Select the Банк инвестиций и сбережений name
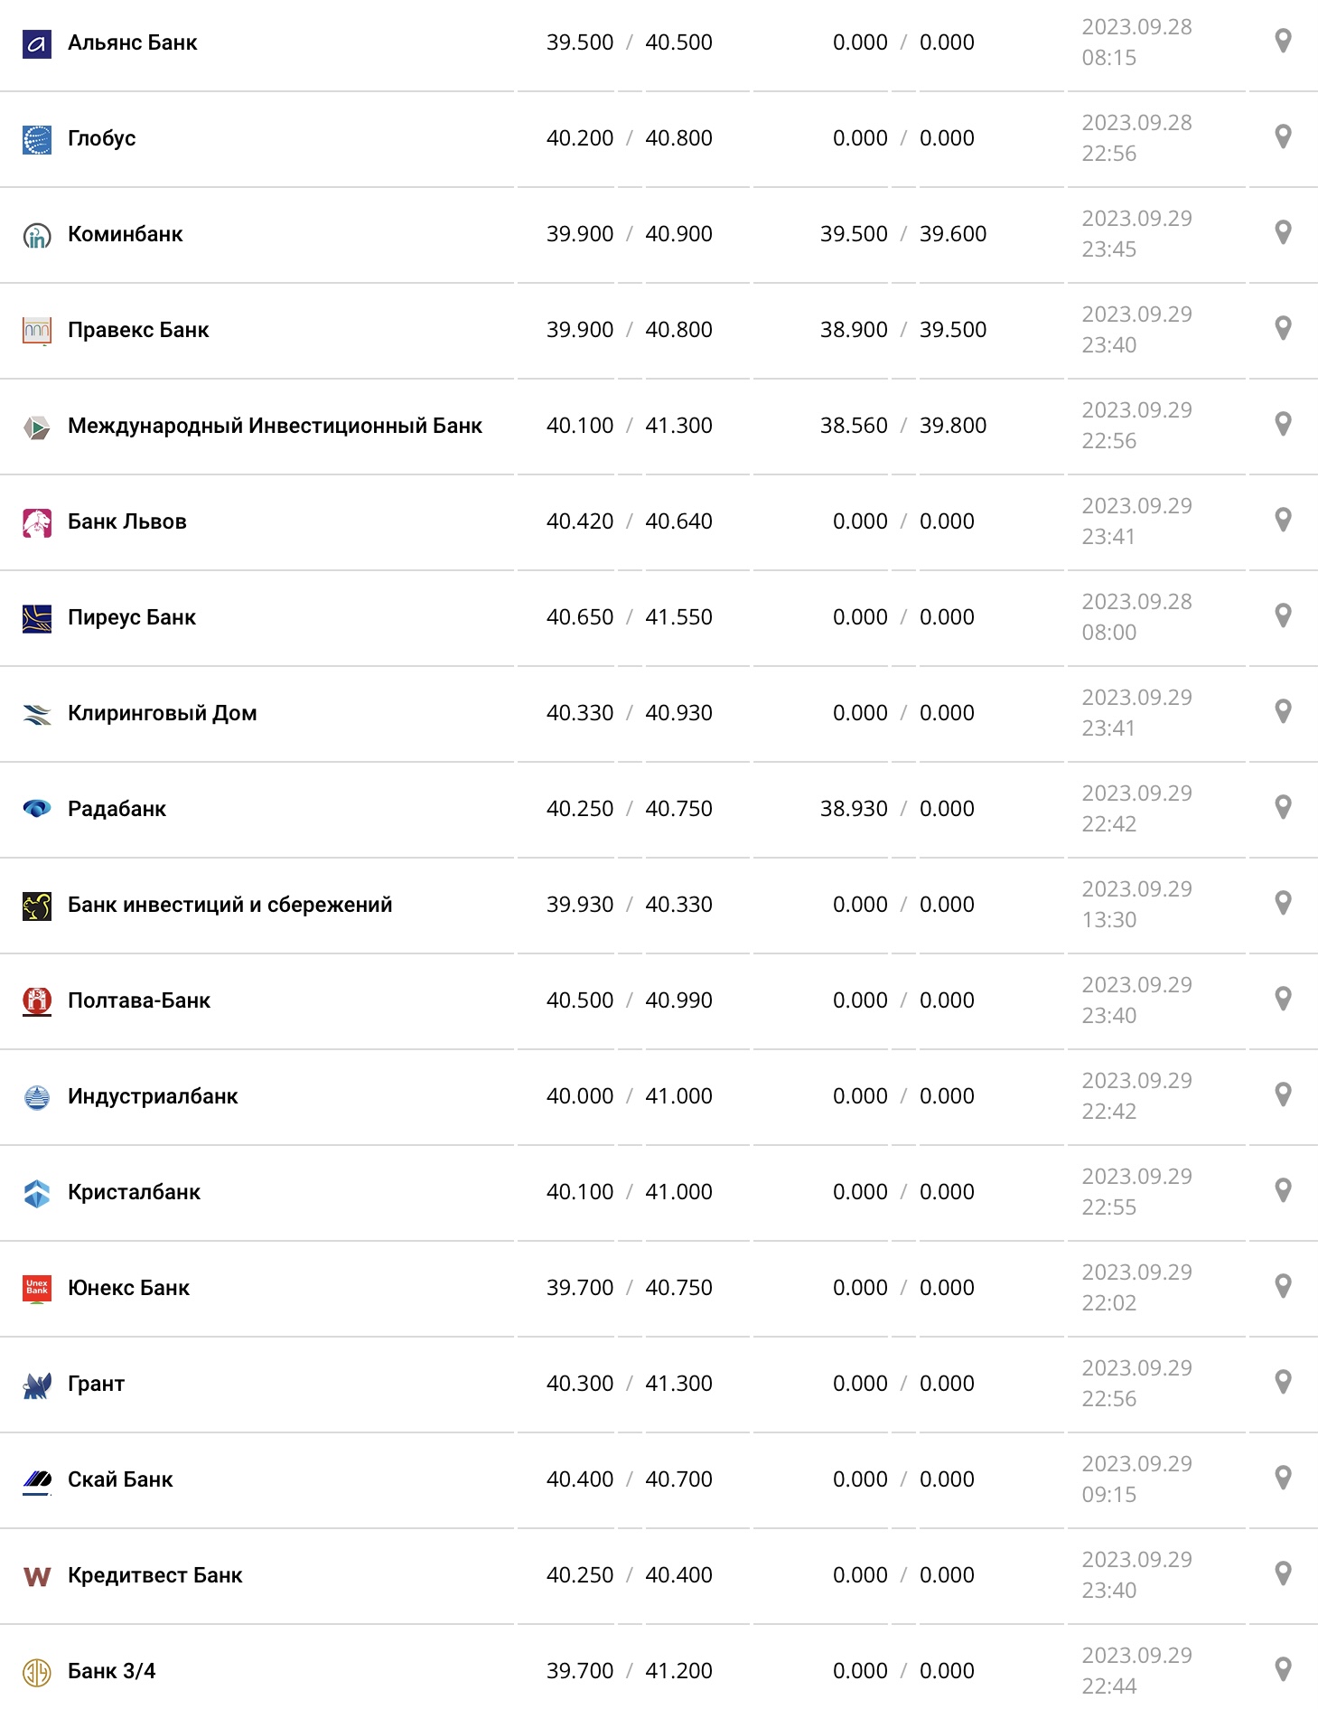This screenshot has width=1318, height=1709. (x=229, y=905)
